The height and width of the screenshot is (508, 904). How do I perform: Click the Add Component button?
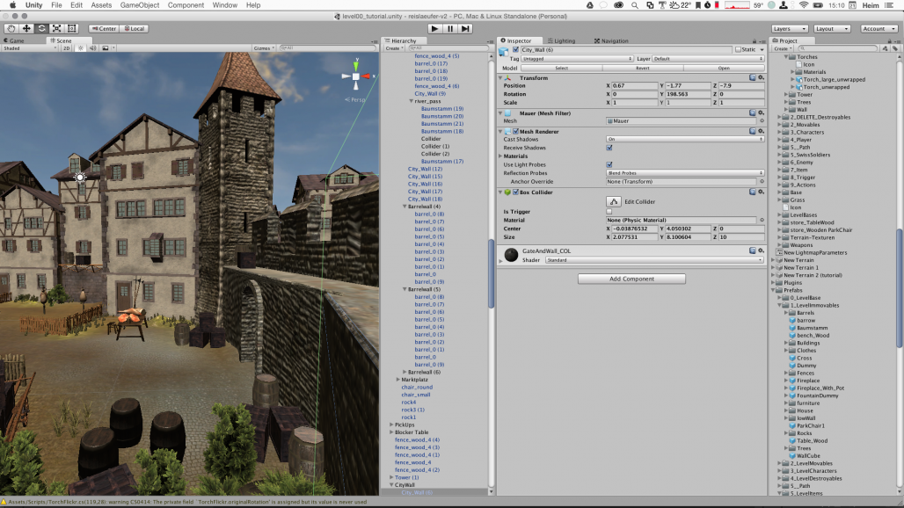click(631, 279)
